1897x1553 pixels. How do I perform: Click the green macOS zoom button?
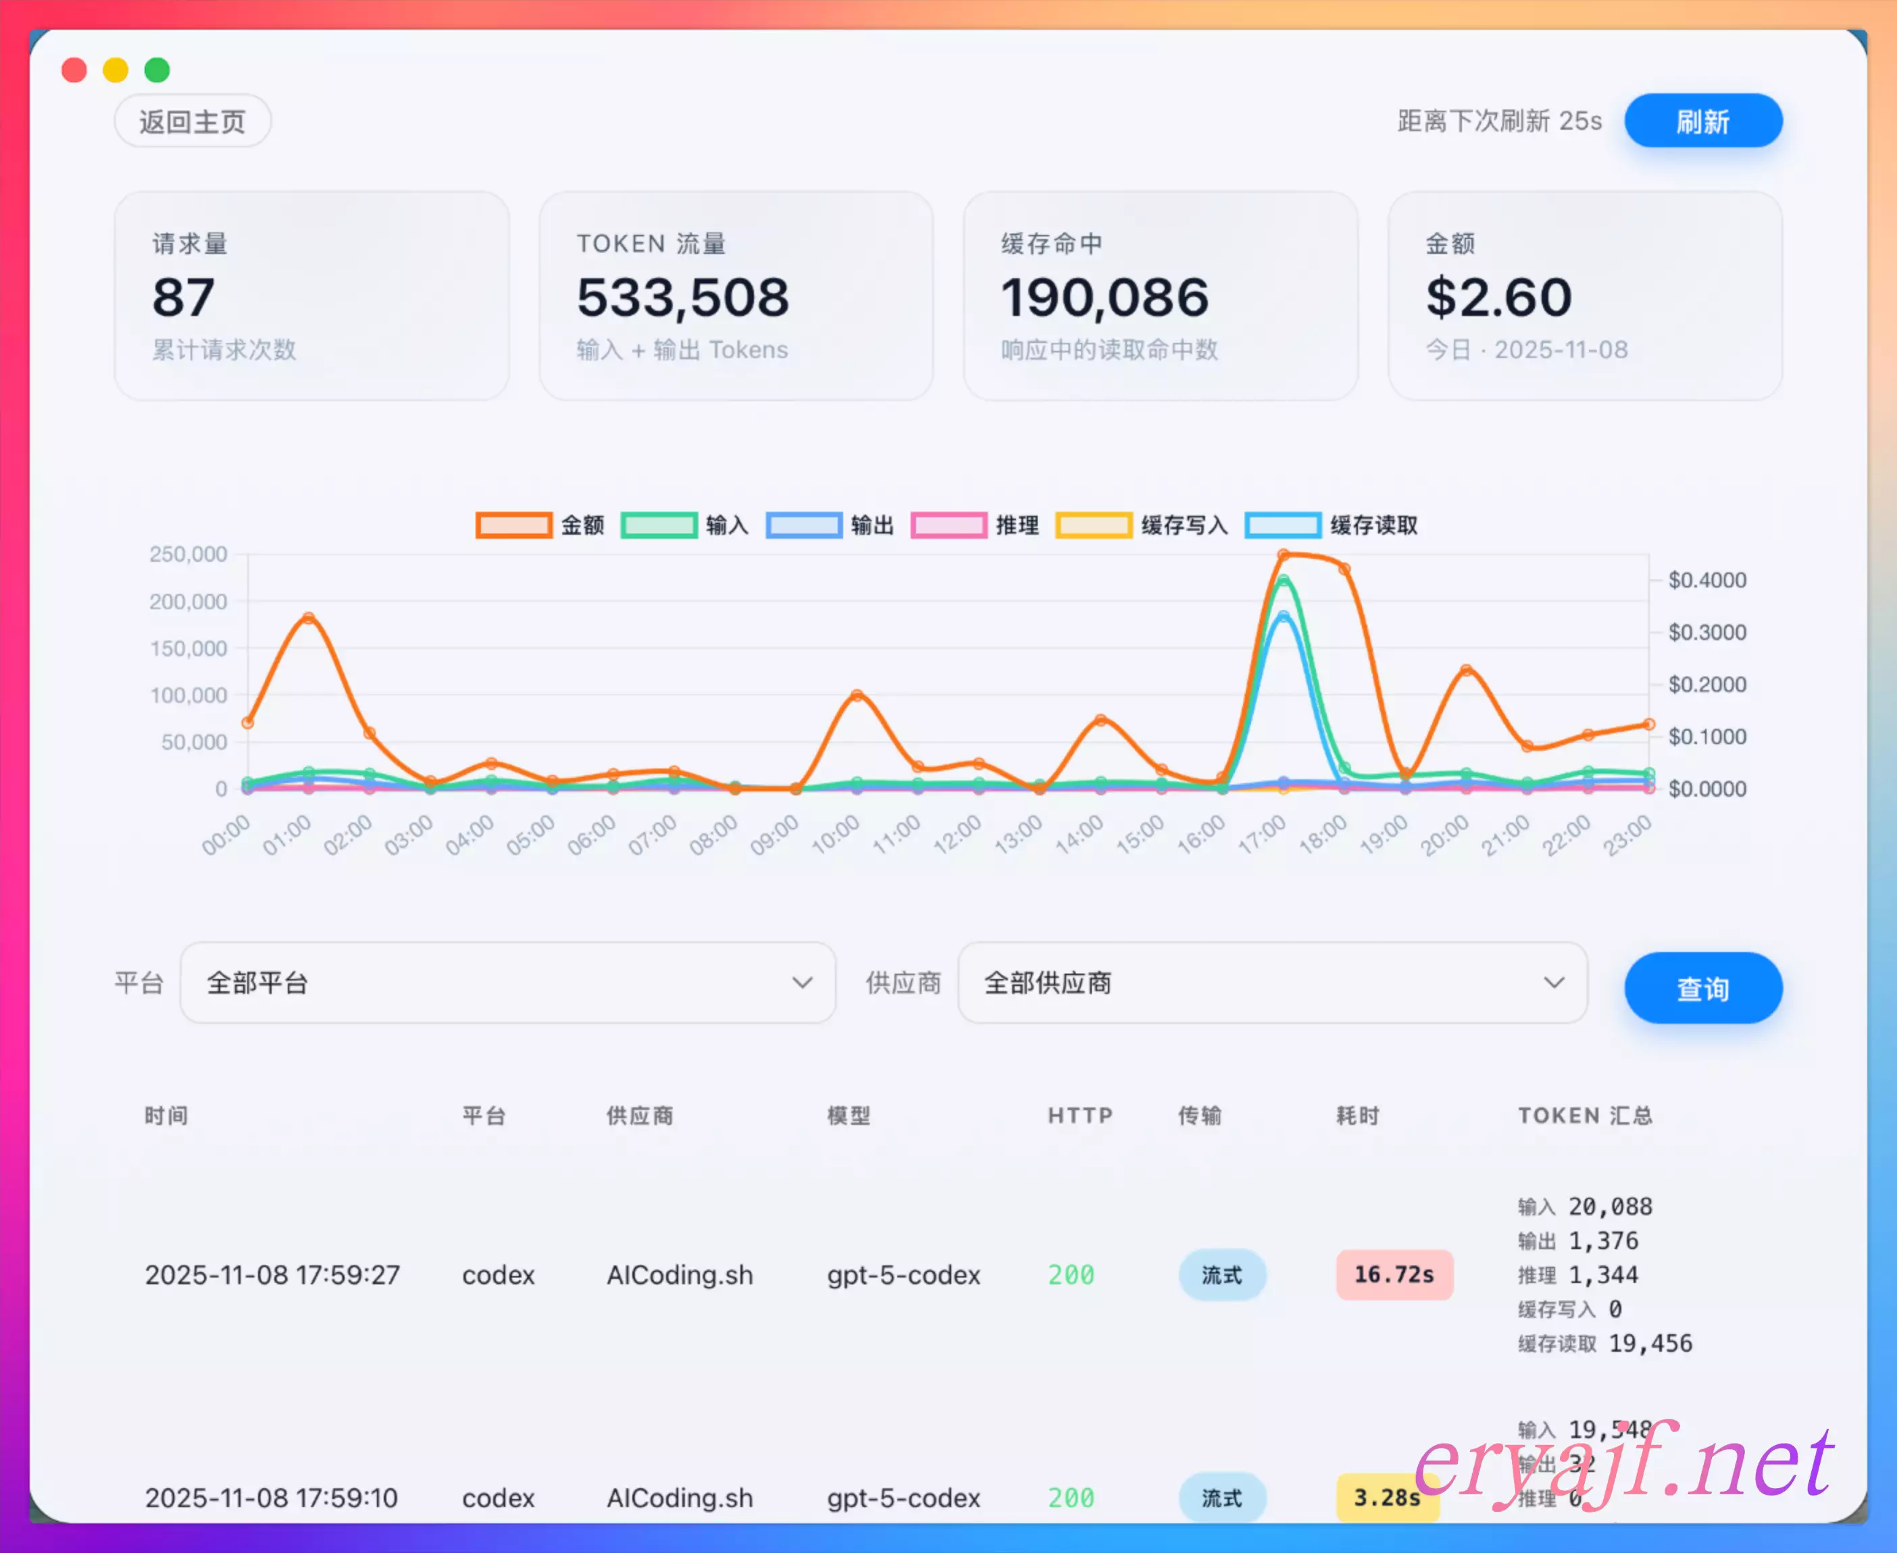157,70
